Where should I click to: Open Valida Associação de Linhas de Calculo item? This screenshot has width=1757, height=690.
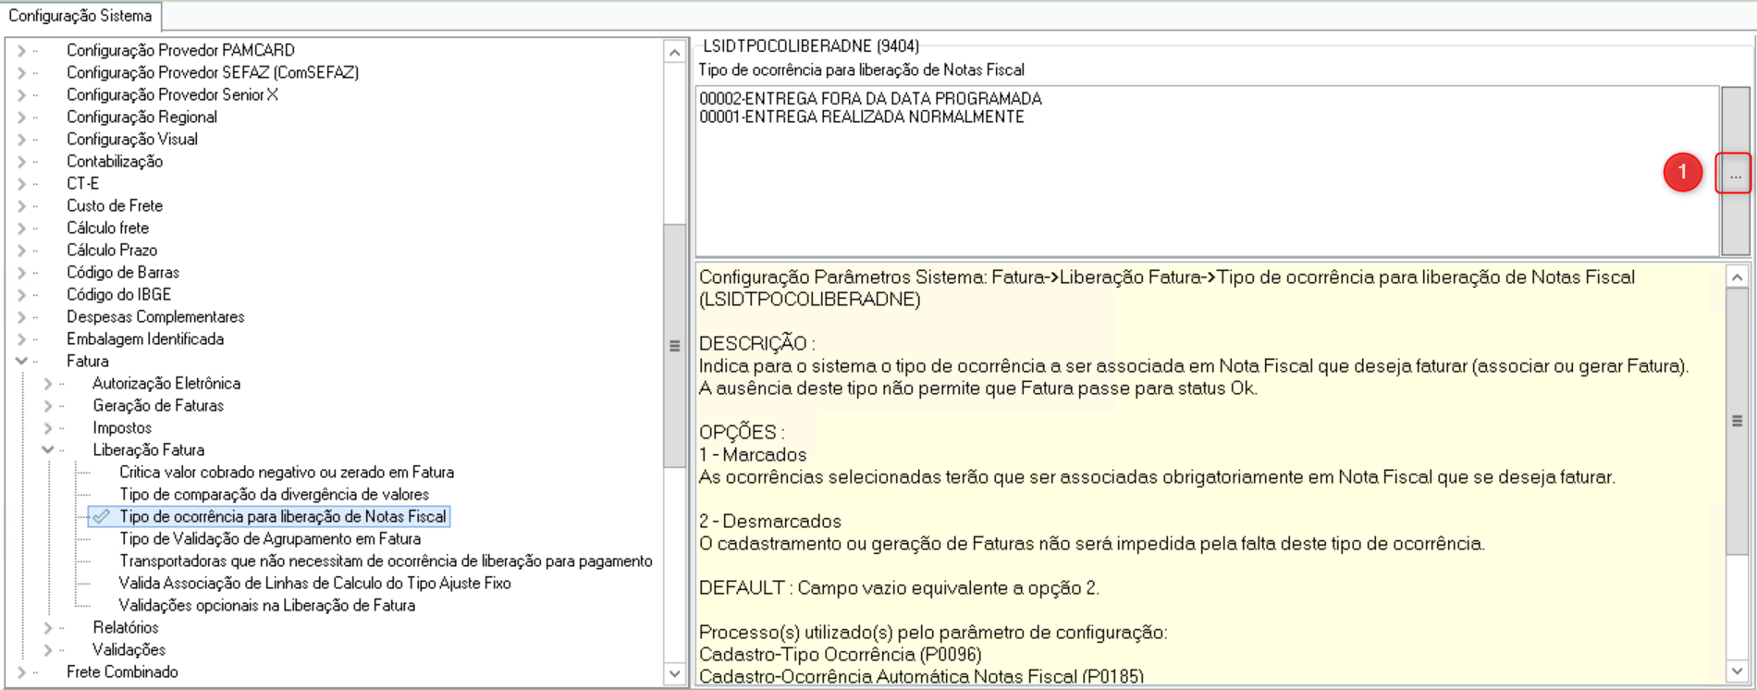pyautogui.click(x=315, y=583)
